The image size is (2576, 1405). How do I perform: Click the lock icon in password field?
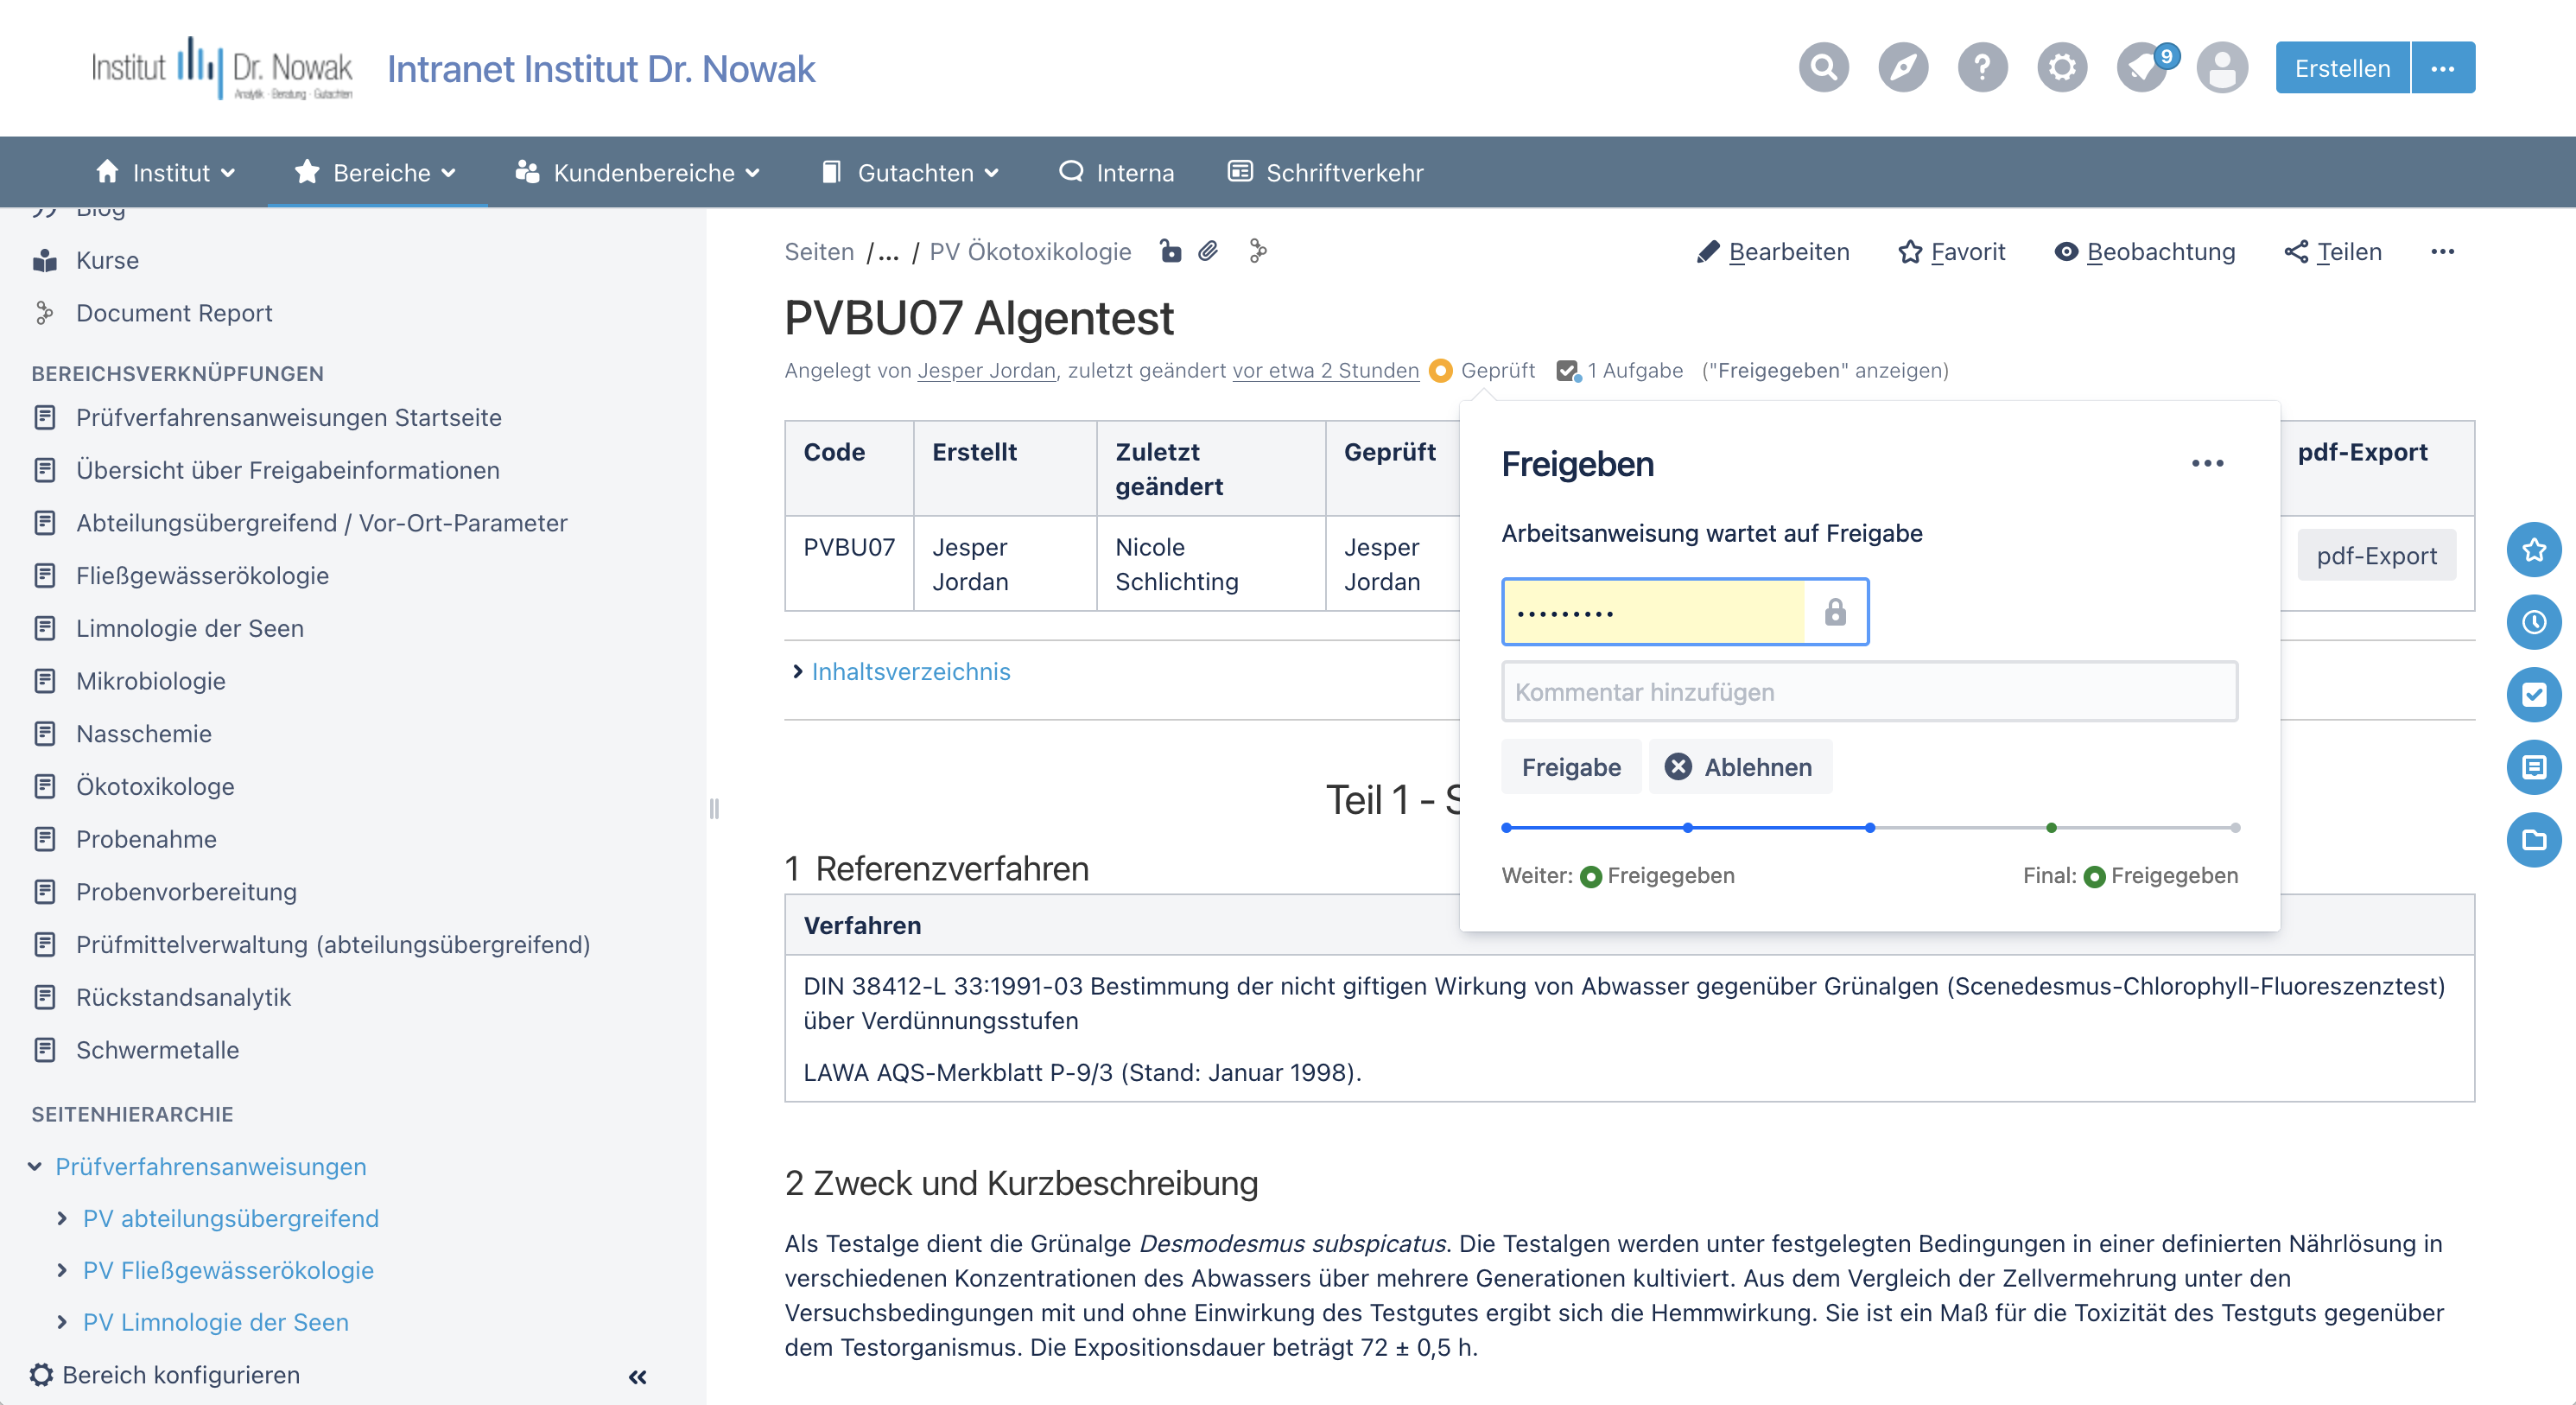(1835, 612)
